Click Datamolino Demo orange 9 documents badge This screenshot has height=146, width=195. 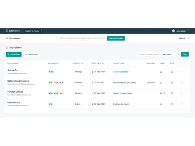click(56, 83)
